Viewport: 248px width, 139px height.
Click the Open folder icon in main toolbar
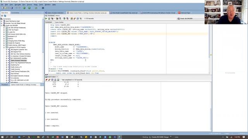[6, 8]
